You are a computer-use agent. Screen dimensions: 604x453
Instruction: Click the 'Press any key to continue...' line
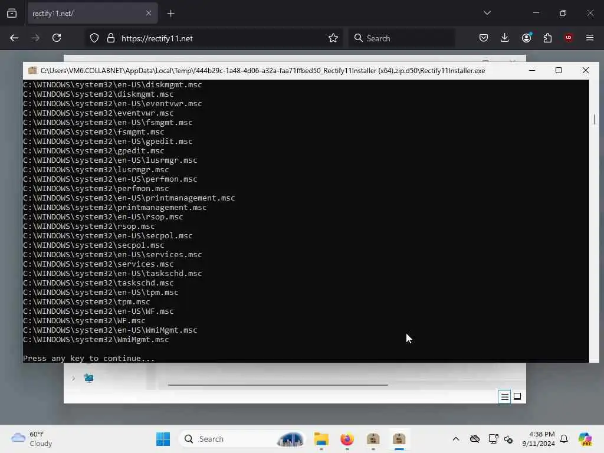click(x=88, y=358)
